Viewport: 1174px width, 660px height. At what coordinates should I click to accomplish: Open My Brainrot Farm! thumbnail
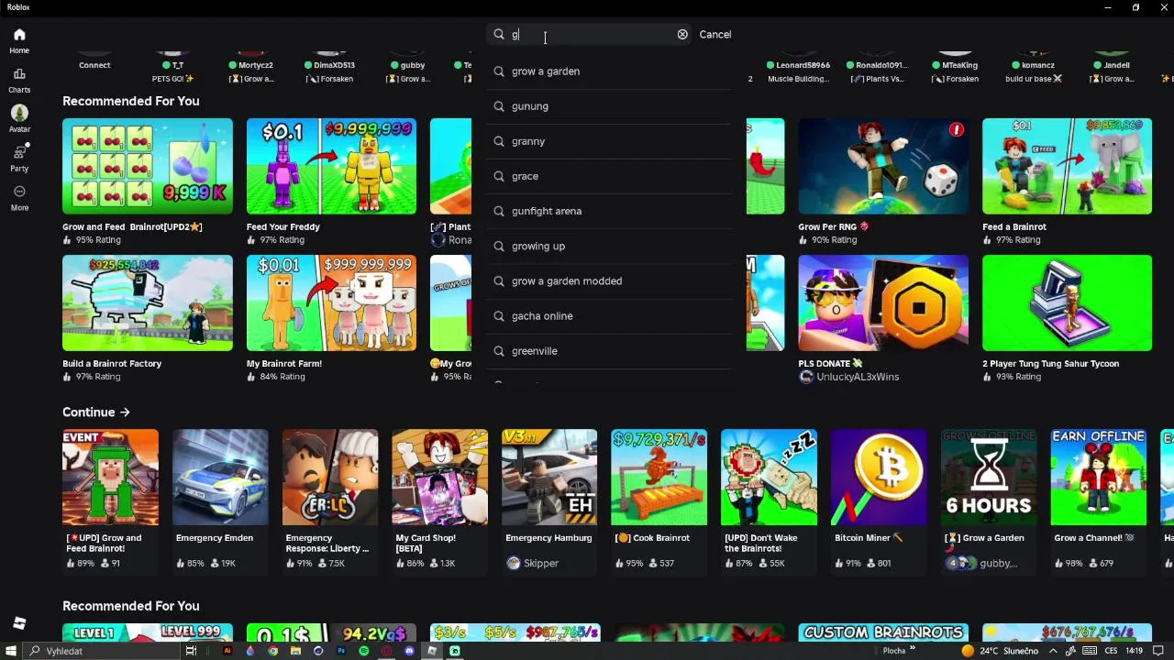331,303
